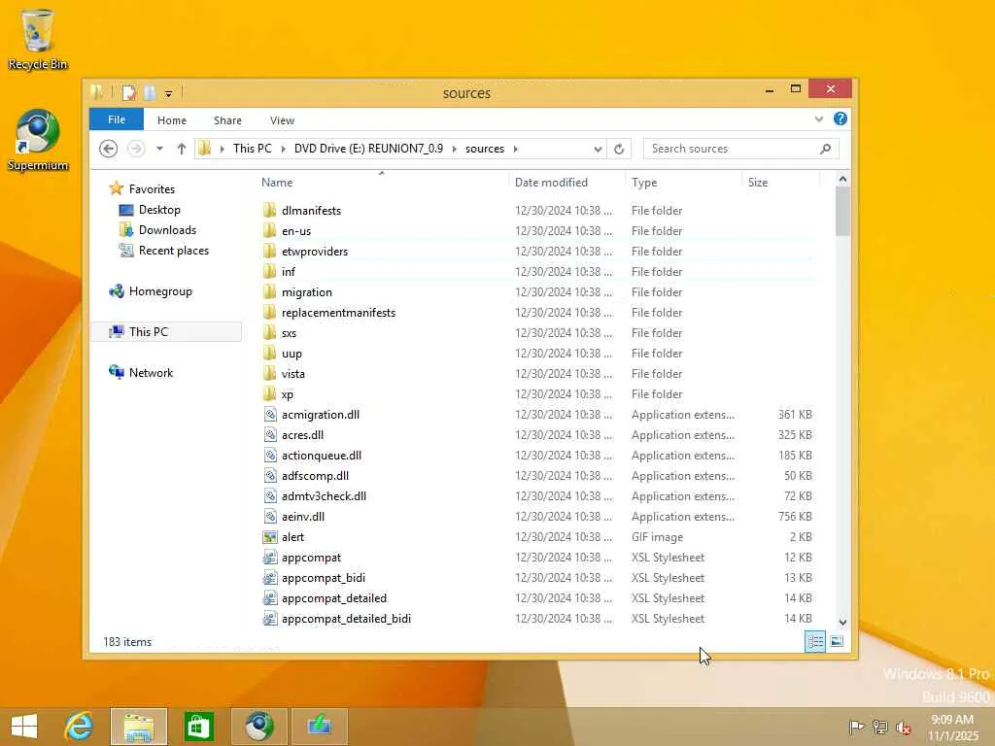Sort by the Type column header

[644, 182]
